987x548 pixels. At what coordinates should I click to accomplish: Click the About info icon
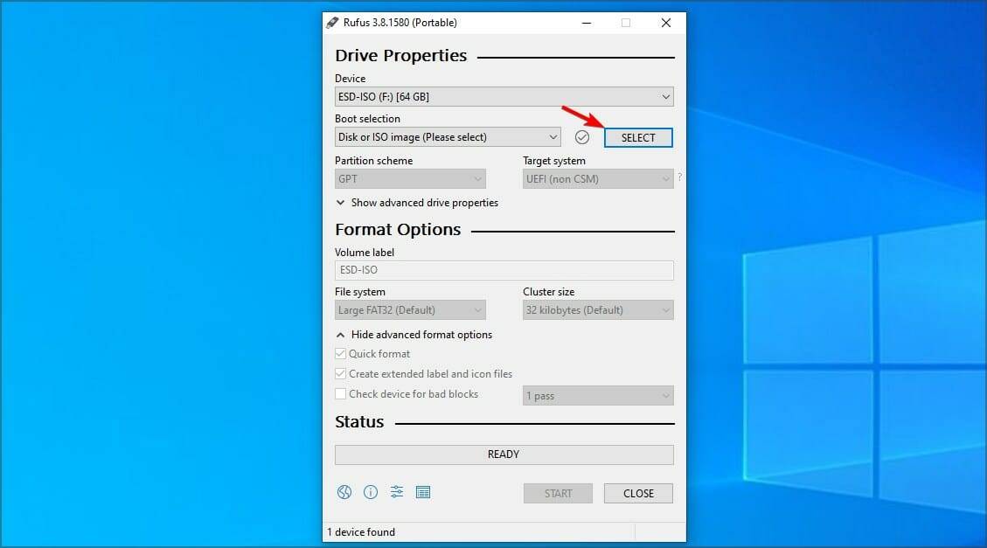coord(370,492)
